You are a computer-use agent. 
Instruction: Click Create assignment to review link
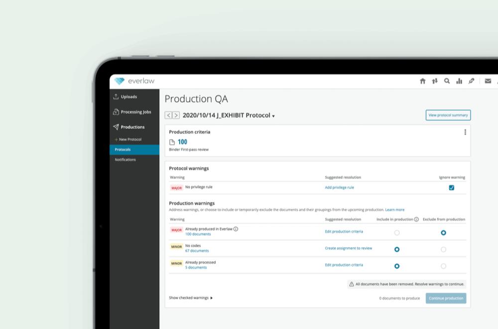click(x=349, y=248)
